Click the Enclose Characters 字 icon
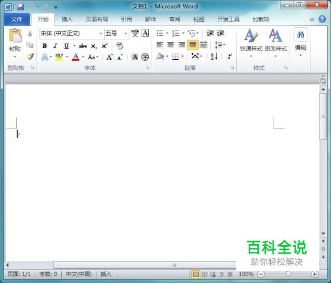Image resolution: width=331 pixels, height=283 pixels. pyautogui.click(x=145, y=57)
